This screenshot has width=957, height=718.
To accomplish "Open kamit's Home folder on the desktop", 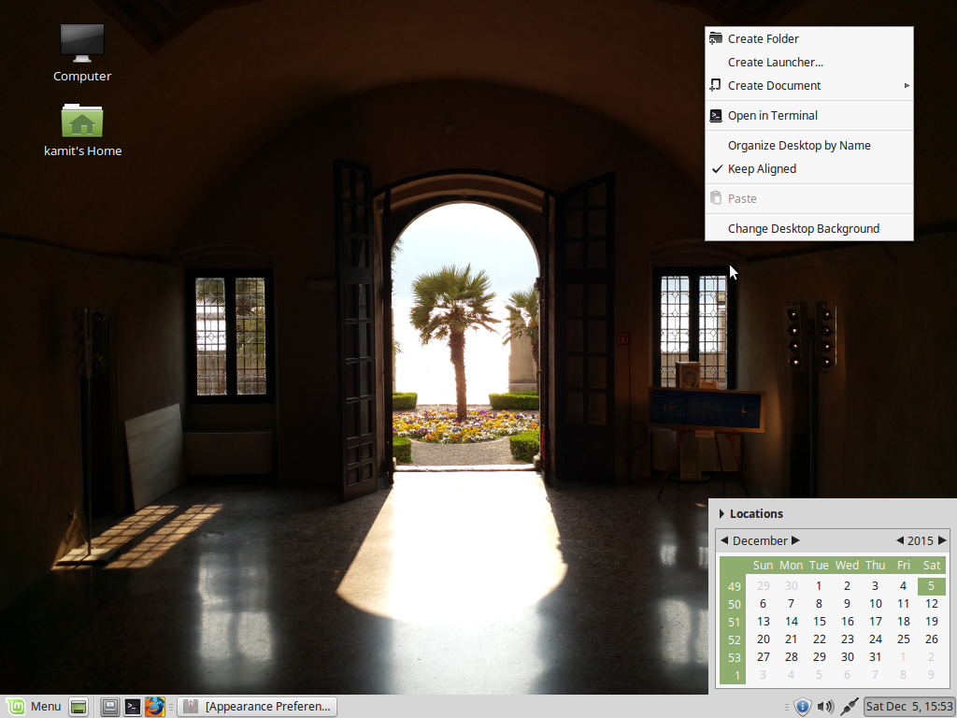I will tap(82, 120).
